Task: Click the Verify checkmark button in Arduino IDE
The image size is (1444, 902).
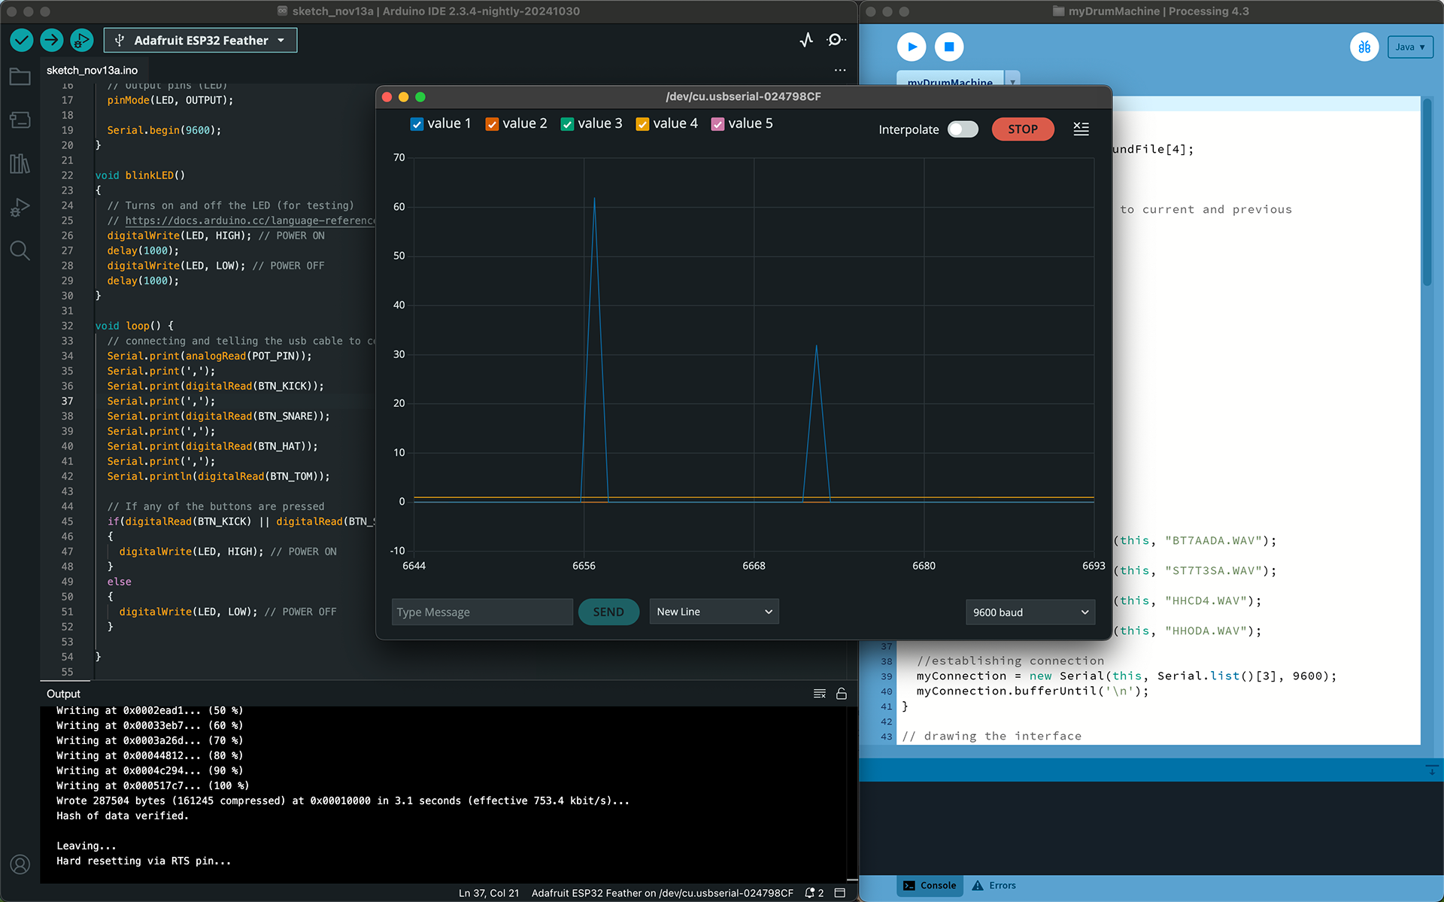Action: coord(22,40)
